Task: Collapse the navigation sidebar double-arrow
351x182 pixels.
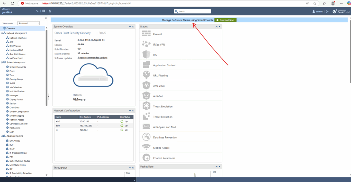Action: coord(46,18)
